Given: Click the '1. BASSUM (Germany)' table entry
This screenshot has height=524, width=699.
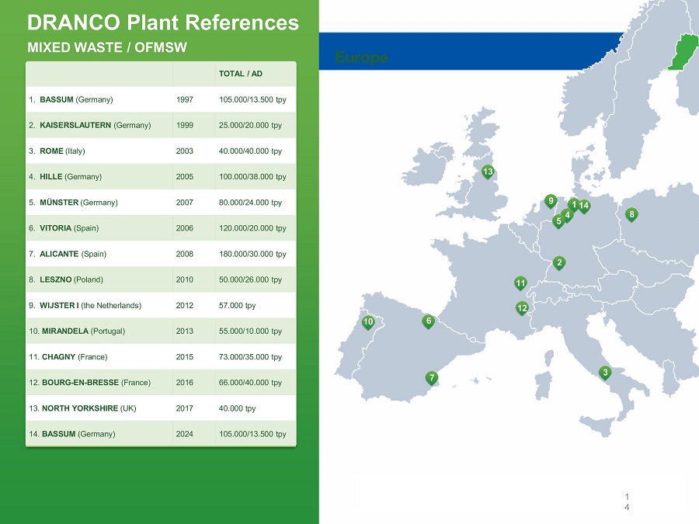Looking at the screenshot, I should pyautogui.click(x=71, y=99).
